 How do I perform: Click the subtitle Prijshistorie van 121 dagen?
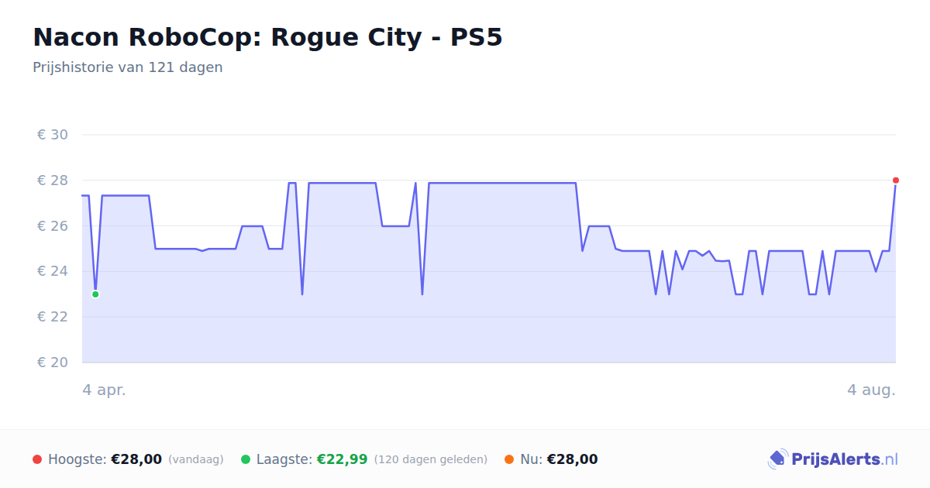[128, 67]
